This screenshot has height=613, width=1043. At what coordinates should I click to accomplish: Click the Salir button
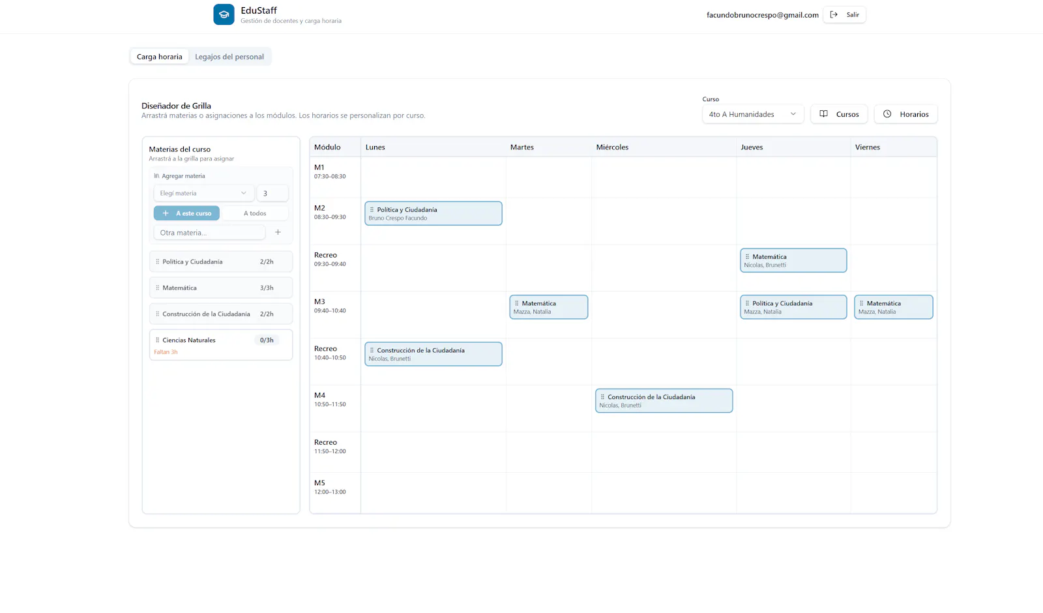[844, 14]
